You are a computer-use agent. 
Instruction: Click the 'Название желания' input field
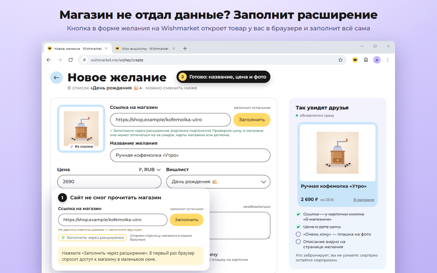(x=190, y=155)
